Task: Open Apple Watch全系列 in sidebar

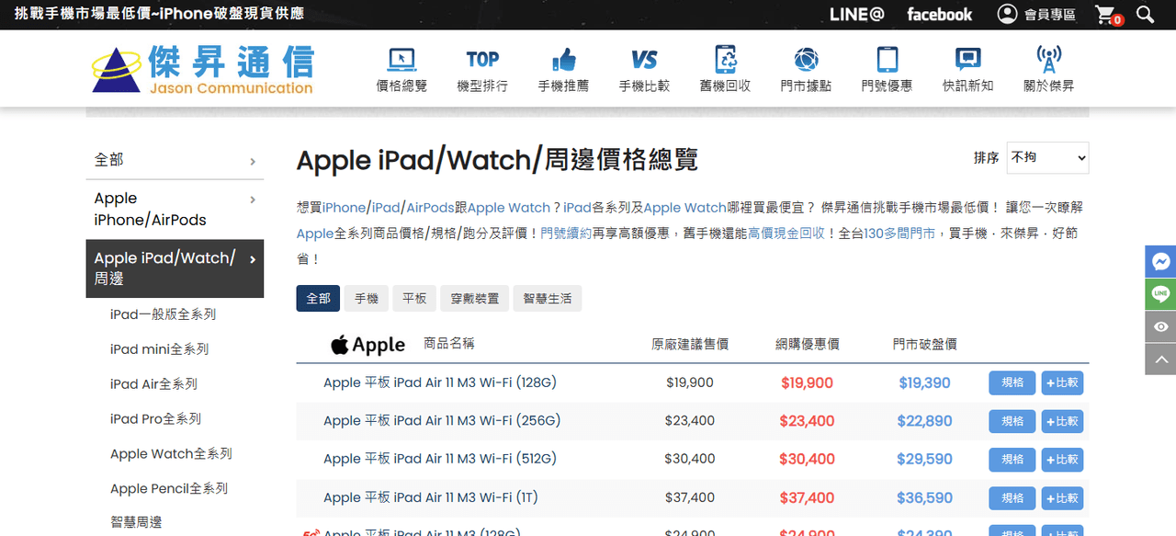Action: (171, 454)
